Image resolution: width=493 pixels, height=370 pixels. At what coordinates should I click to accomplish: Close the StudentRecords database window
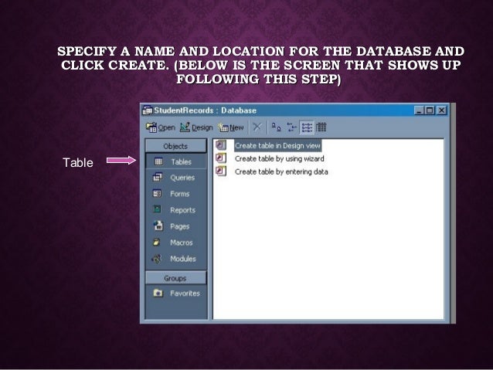[442, 110]
